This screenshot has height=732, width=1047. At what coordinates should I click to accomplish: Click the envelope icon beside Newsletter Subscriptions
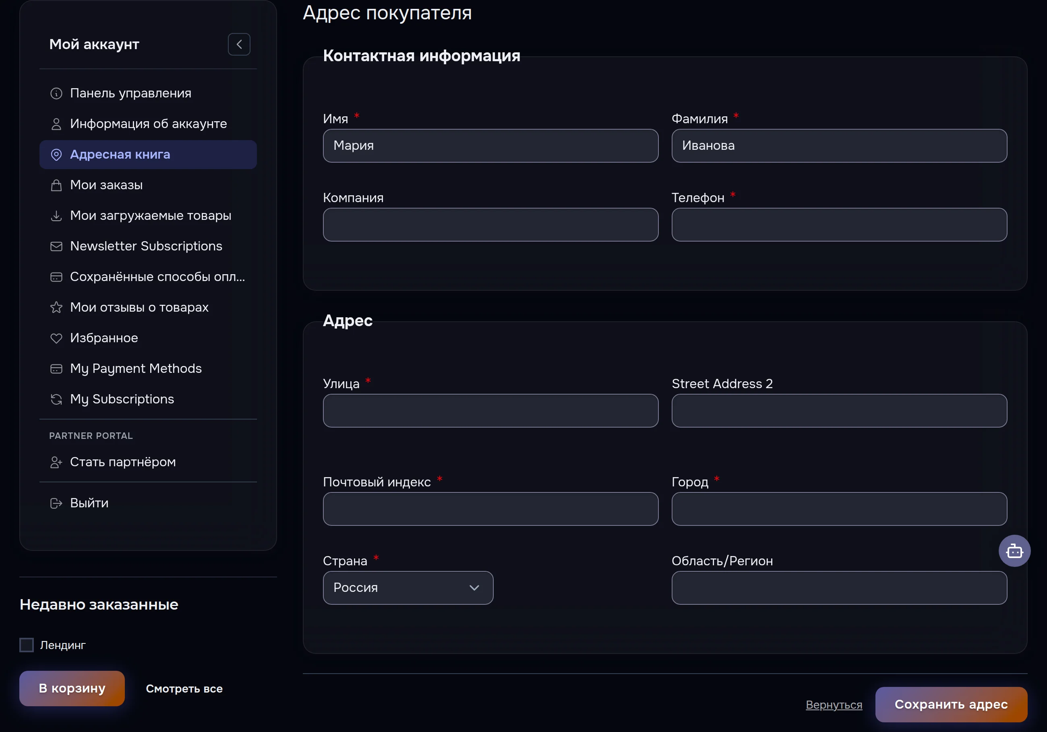56,246
